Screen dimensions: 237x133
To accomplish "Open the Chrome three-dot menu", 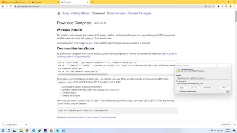I will [234, 7].
